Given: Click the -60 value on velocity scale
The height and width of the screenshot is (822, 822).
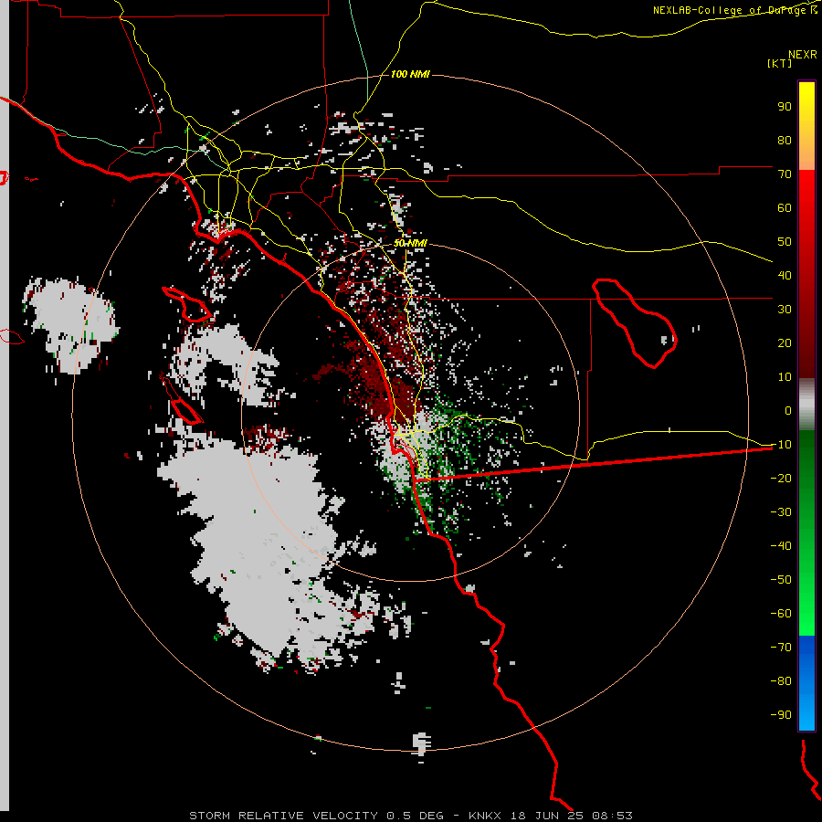Looking at the screenshot, I should click(781, 614).
